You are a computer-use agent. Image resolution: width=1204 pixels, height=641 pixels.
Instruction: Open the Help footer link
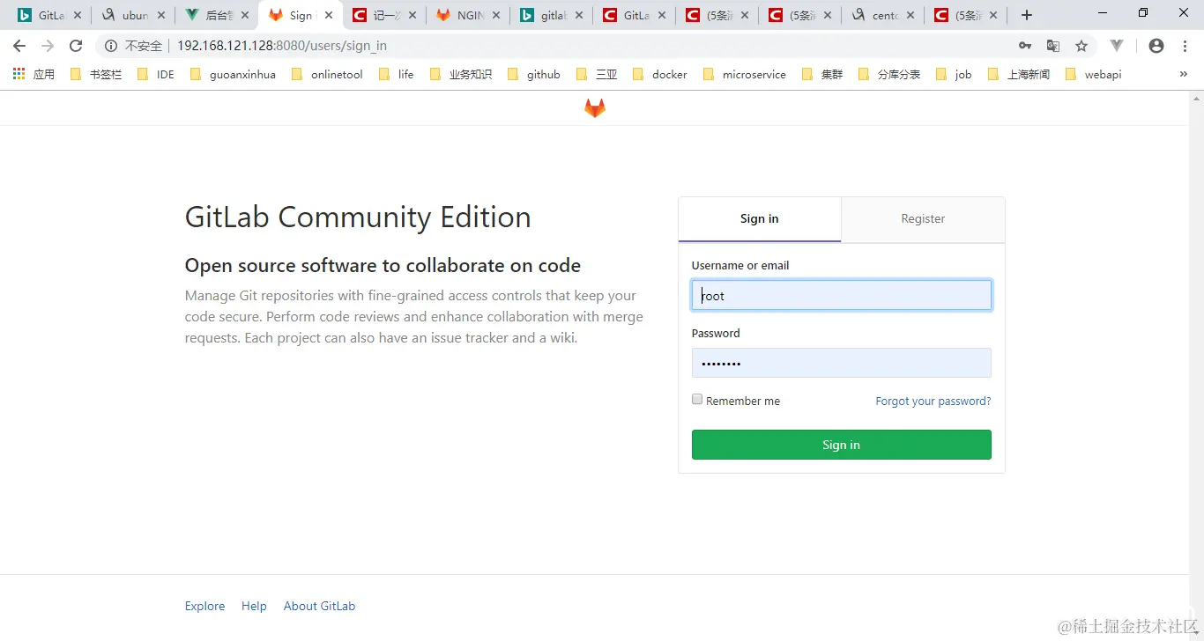click(254, 606)
